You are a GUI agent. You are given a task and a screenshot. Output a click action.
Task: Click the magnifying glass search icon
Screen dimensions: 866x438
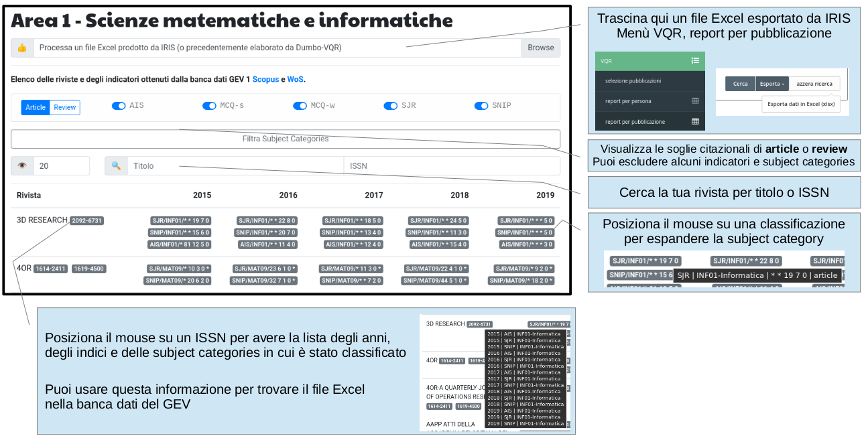[x=116, y=166]
